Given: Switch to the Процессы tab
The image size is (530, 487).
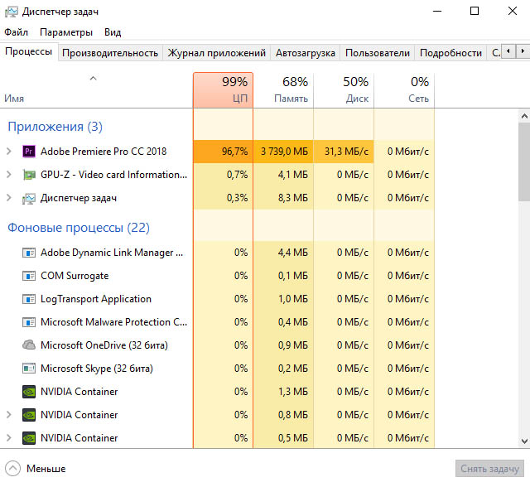Looking at the screenshot, I should [29, 51].
